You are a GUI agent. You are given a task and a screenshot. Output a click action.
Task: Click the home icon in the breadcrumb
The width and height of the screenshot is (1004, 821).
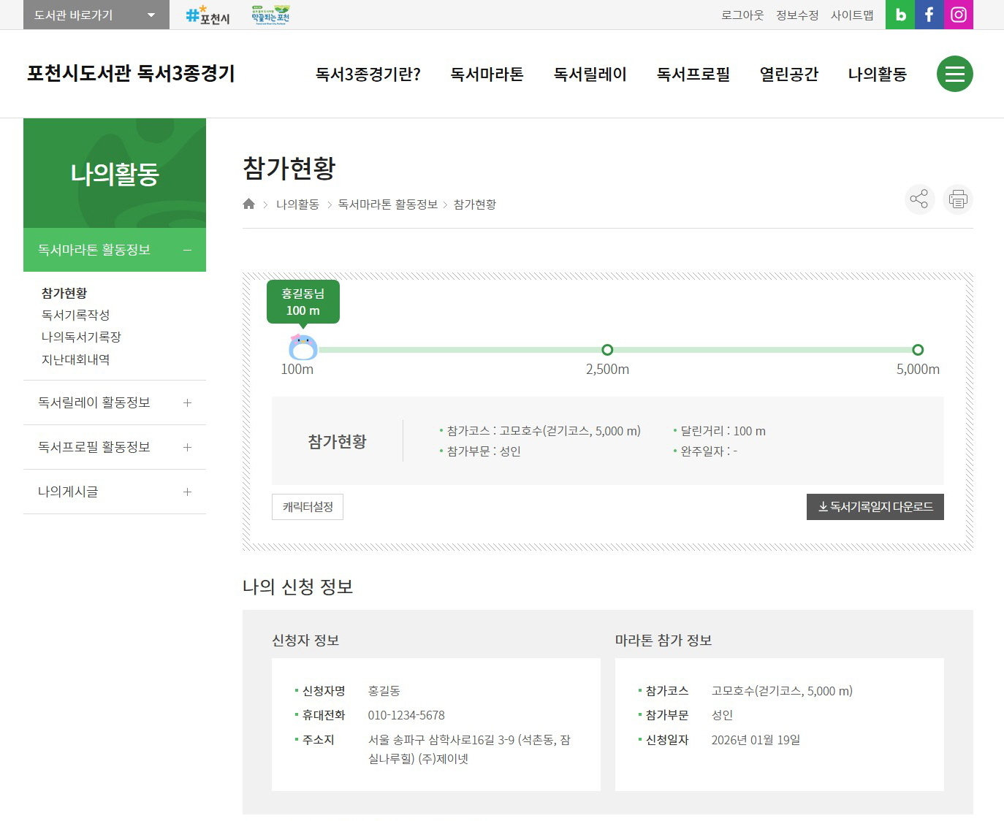(248, 204)
